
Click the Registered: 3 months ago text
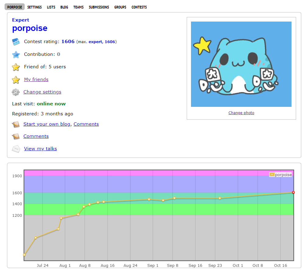[42, 114]
